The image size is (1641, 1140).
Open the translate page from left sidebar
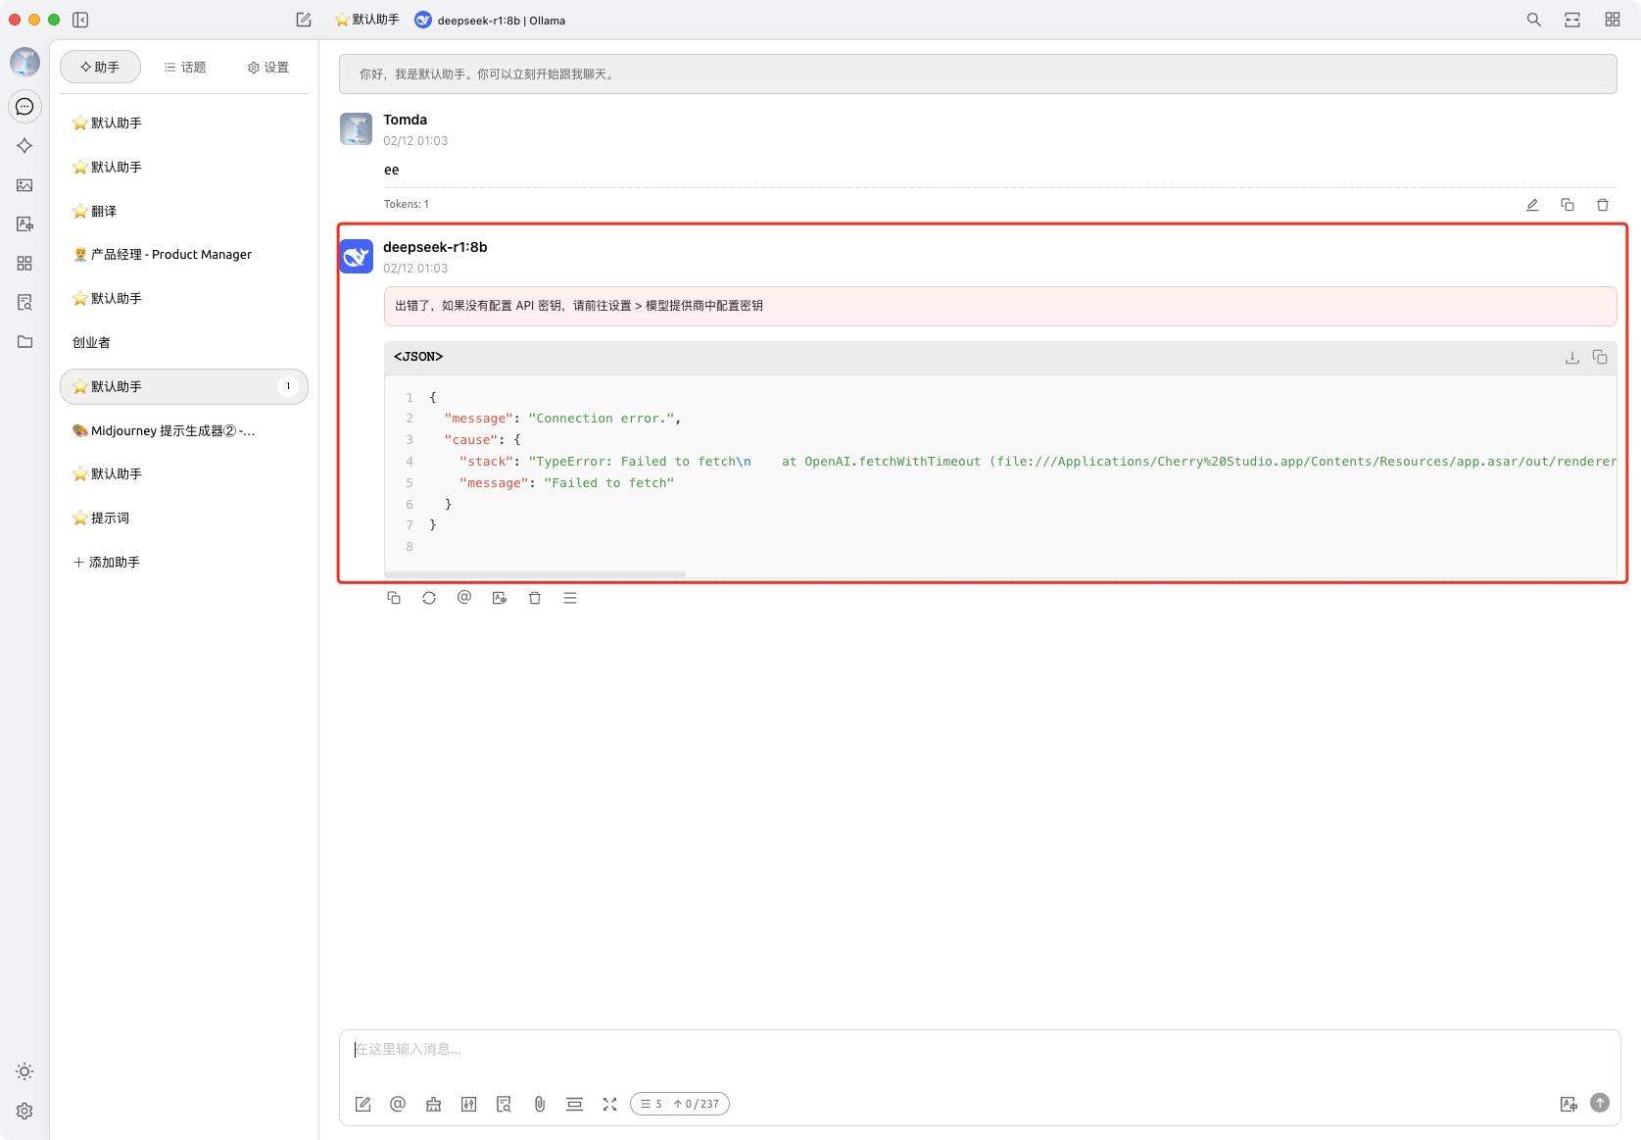click(24, 223)
